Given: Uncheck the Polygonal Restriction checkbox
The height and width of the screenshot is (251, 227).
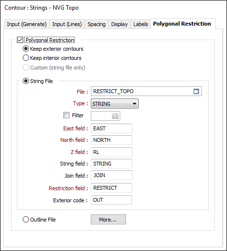Looking at the screenshot, I should click(20, 40).
